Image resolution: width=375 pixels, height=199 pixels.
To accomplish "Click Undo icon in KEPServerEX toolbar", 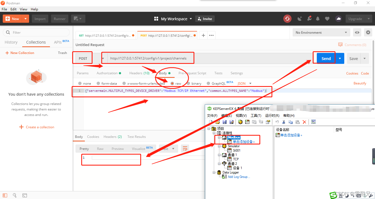I will [277, 122].
